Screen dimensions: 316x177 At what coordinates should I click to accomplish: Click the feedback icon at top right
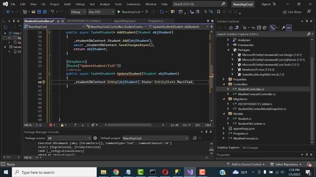[x=309, y=12]
